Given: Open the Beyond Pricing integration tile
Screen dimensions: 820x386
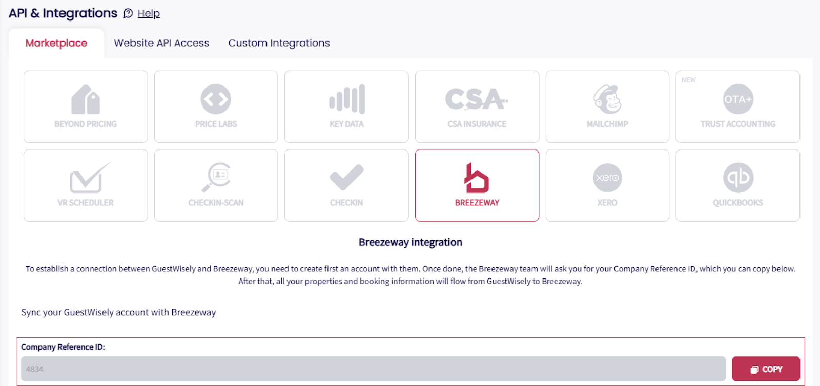Looking at the screenshot, I should 86,106.
